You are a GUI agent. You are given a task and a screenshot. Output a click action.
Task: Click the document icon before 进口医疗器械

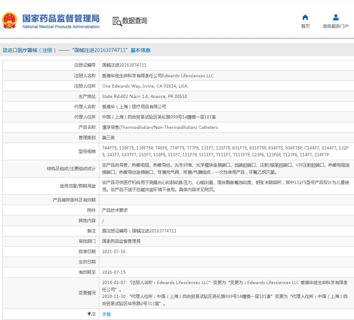[5, 50]
